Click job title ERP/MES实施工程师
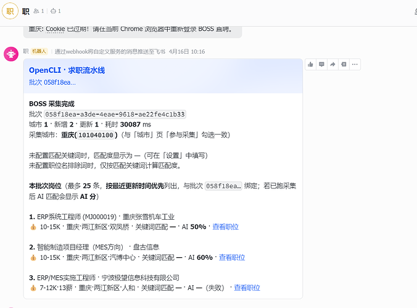The image size is (417, 308). pos(66,278)
